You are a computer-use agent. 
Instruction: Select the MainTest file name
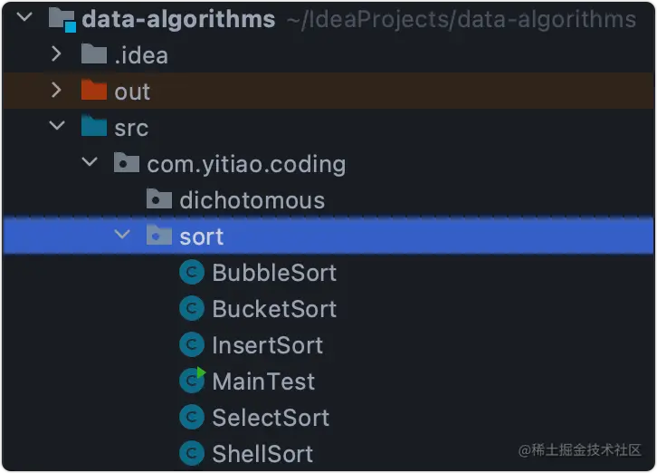pyautogui.click(x=263, y=381)
